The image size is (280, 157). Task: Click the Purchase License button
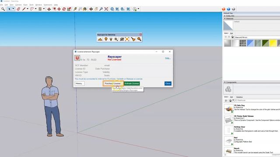113,83
